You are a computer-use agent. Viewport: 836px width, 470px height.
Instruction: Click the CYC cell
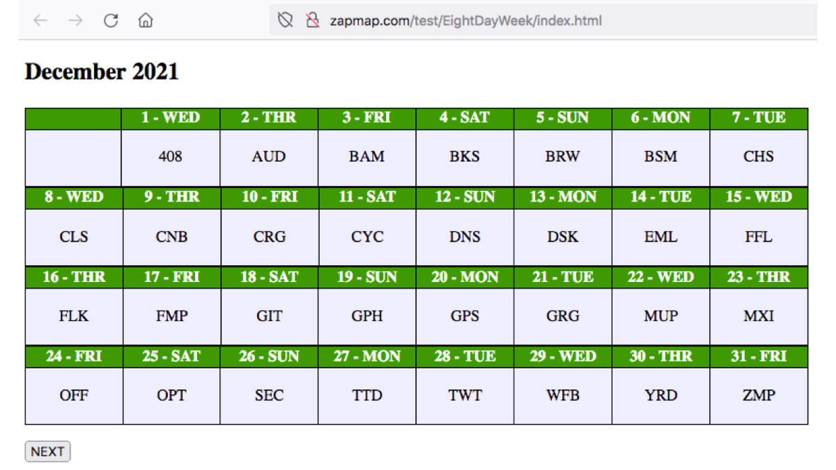366,237
